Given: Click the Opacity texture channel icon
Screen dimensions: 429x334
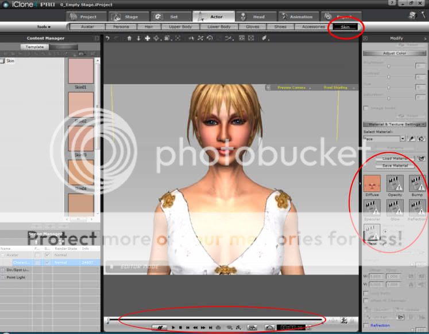Looking at the screenshot, I should 395,183.
